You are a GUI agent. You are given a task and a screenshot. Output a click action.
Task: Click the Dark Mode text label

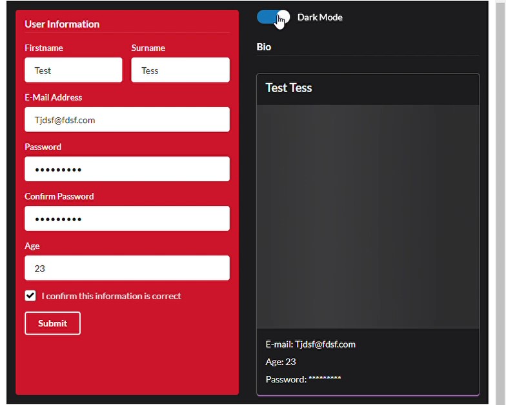(319, 17)
